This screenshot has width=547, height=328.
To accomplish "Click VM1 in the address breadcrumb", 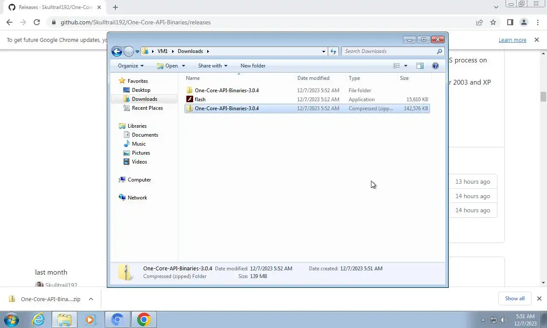I will (162, 51).
